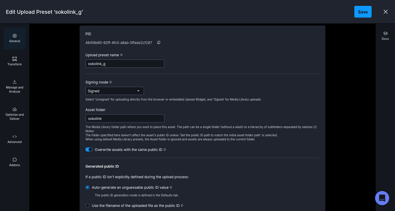
Task: Open the chat support bubble icon
Action: pos(382,198)
